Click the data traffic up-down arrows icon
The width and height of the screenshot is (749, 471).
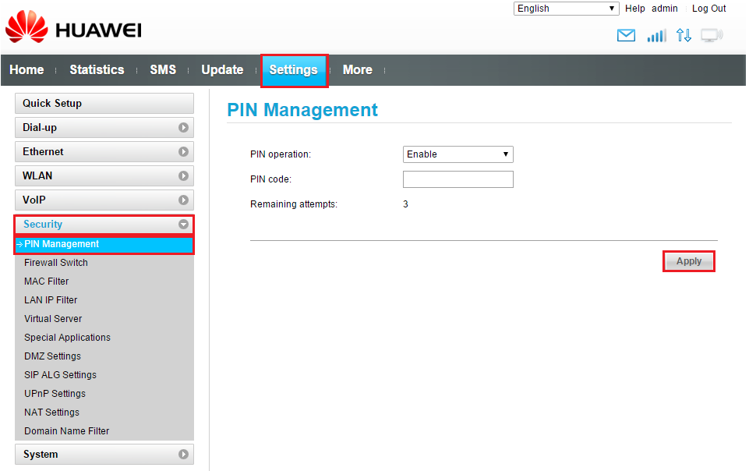(x=684, y=35)
